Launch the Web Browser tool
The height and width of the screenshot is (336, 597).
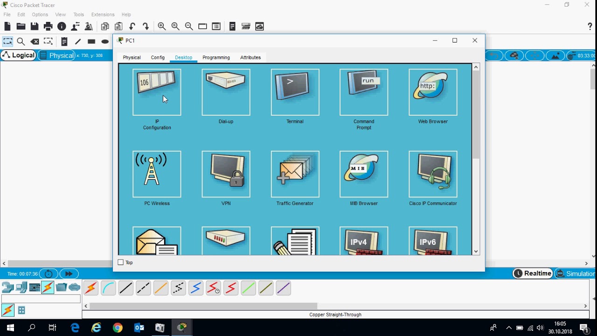point(433,92)
